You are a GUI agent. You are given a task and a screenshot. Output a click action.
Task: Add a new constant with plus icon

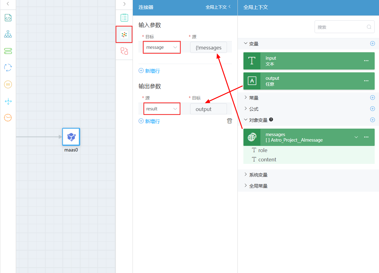pyautogui.click(x=372, y=98)
